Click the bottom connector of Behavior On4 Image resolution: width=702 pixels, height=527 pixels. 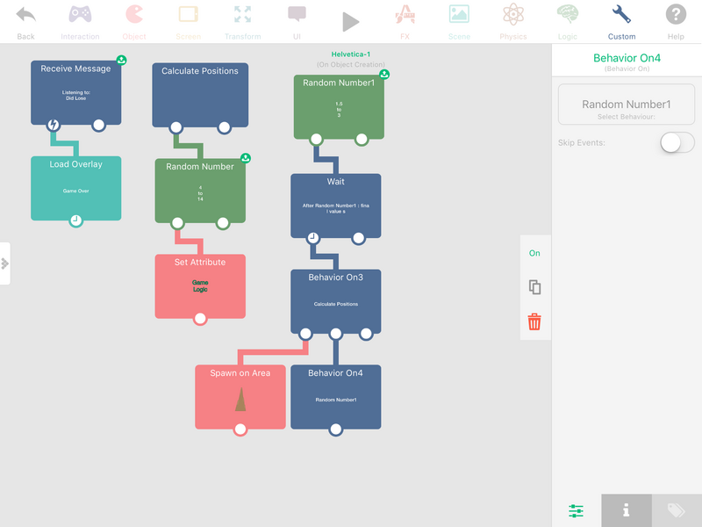336,430
